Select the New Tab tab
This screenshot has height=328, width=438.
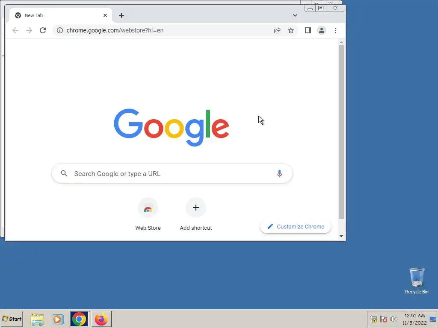coord(61,15)
